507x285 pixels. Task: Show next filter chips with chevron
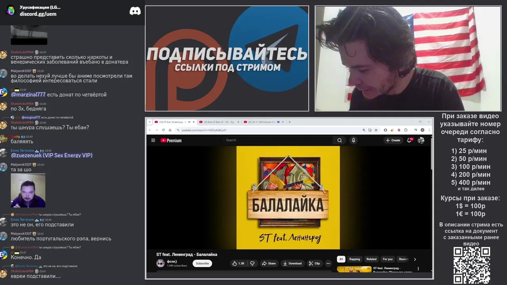(415, 259)
